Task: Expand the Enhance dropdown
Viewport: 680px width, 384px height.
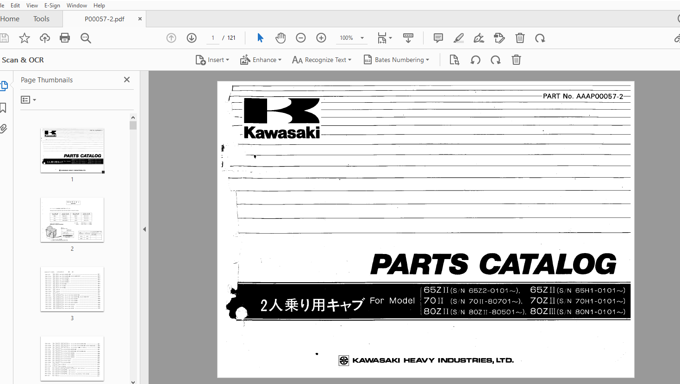Action: pyautogui.click(x=261, y=60)
